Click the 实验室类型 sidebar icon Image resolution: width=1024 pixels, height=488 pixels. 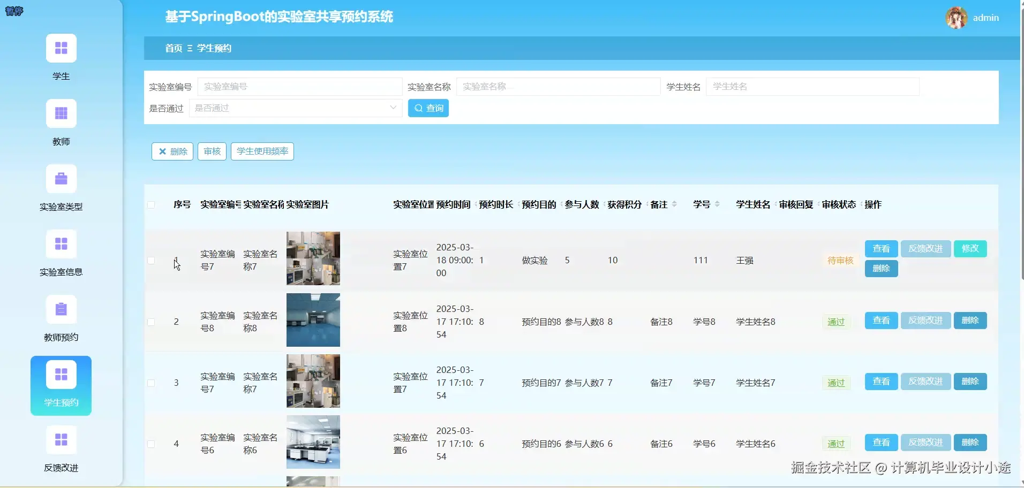pos(61,178)
